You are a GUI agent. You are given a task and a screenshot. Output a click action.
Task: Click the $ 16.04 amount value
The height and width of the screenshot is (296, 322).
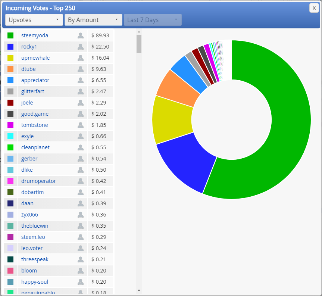[100, 58]
